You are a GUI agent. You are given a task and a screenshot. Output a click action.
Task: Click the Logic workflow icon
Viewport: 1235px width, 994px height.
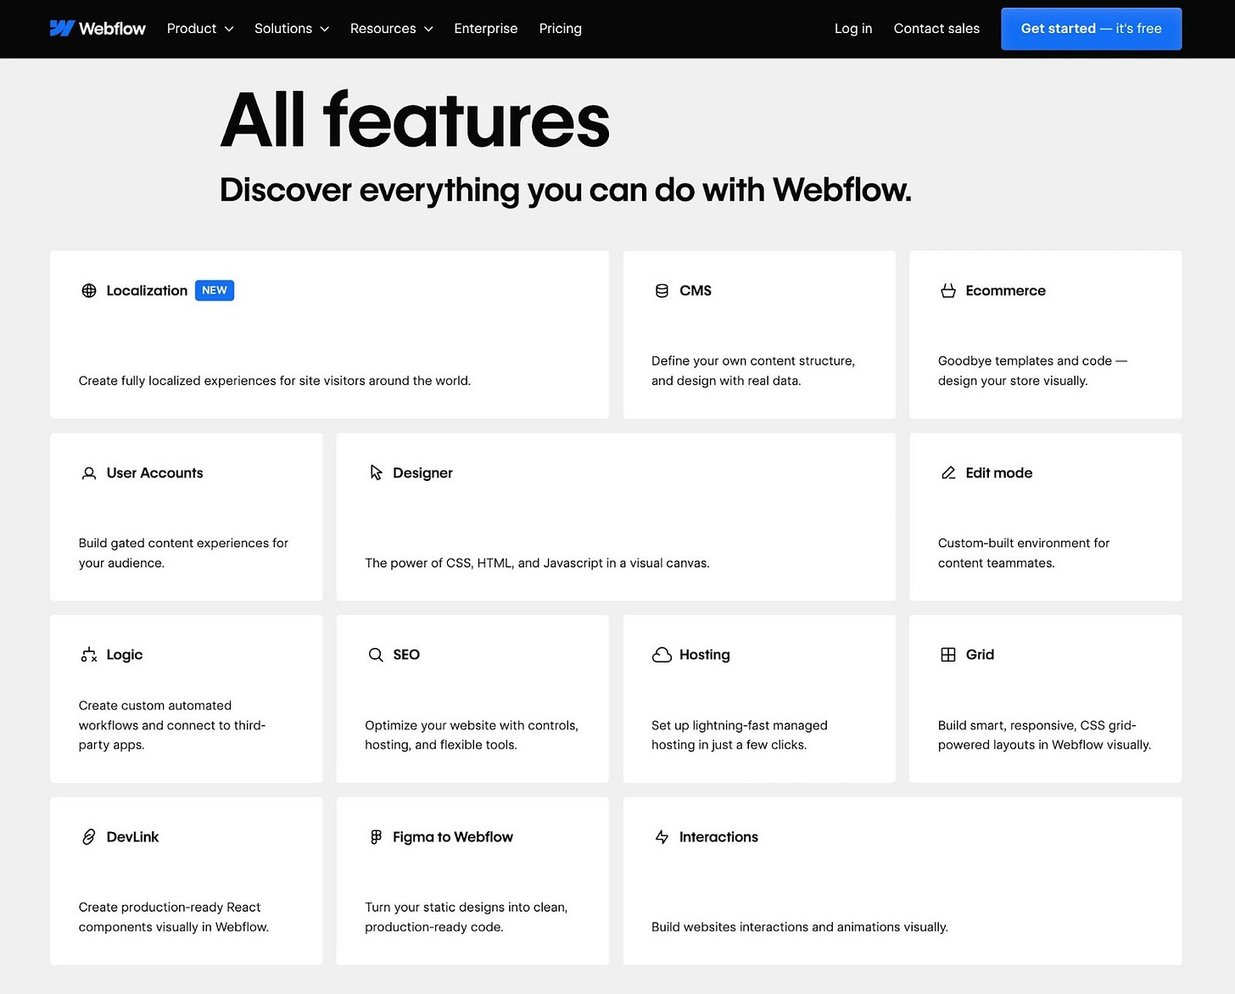coord(89,655)
